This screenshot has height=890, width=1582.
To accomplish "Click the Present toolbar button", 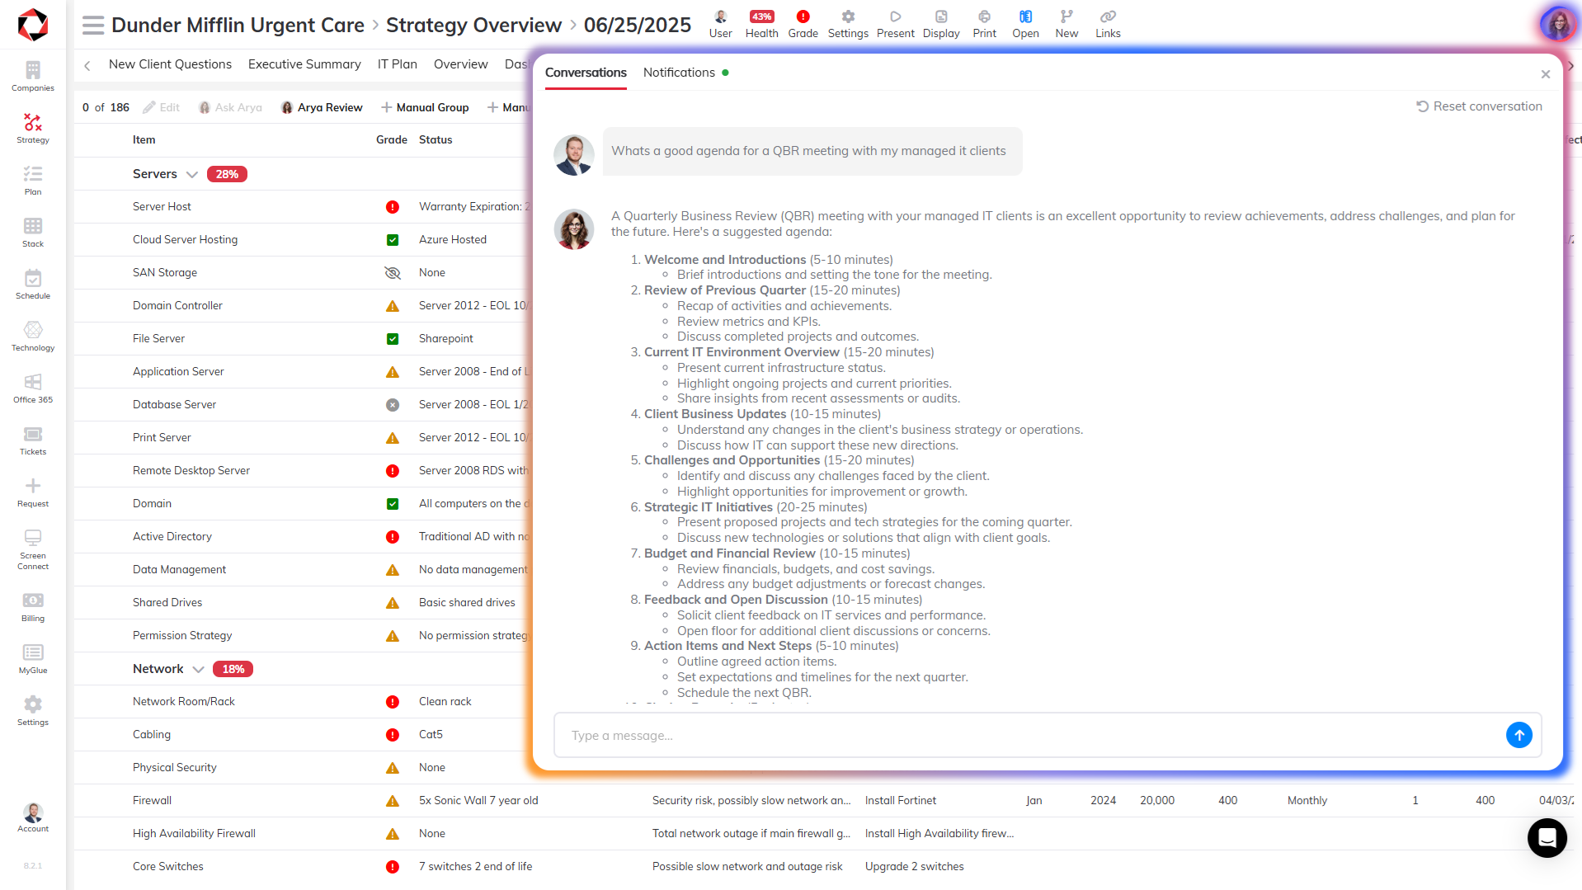I will coord(896,24).
